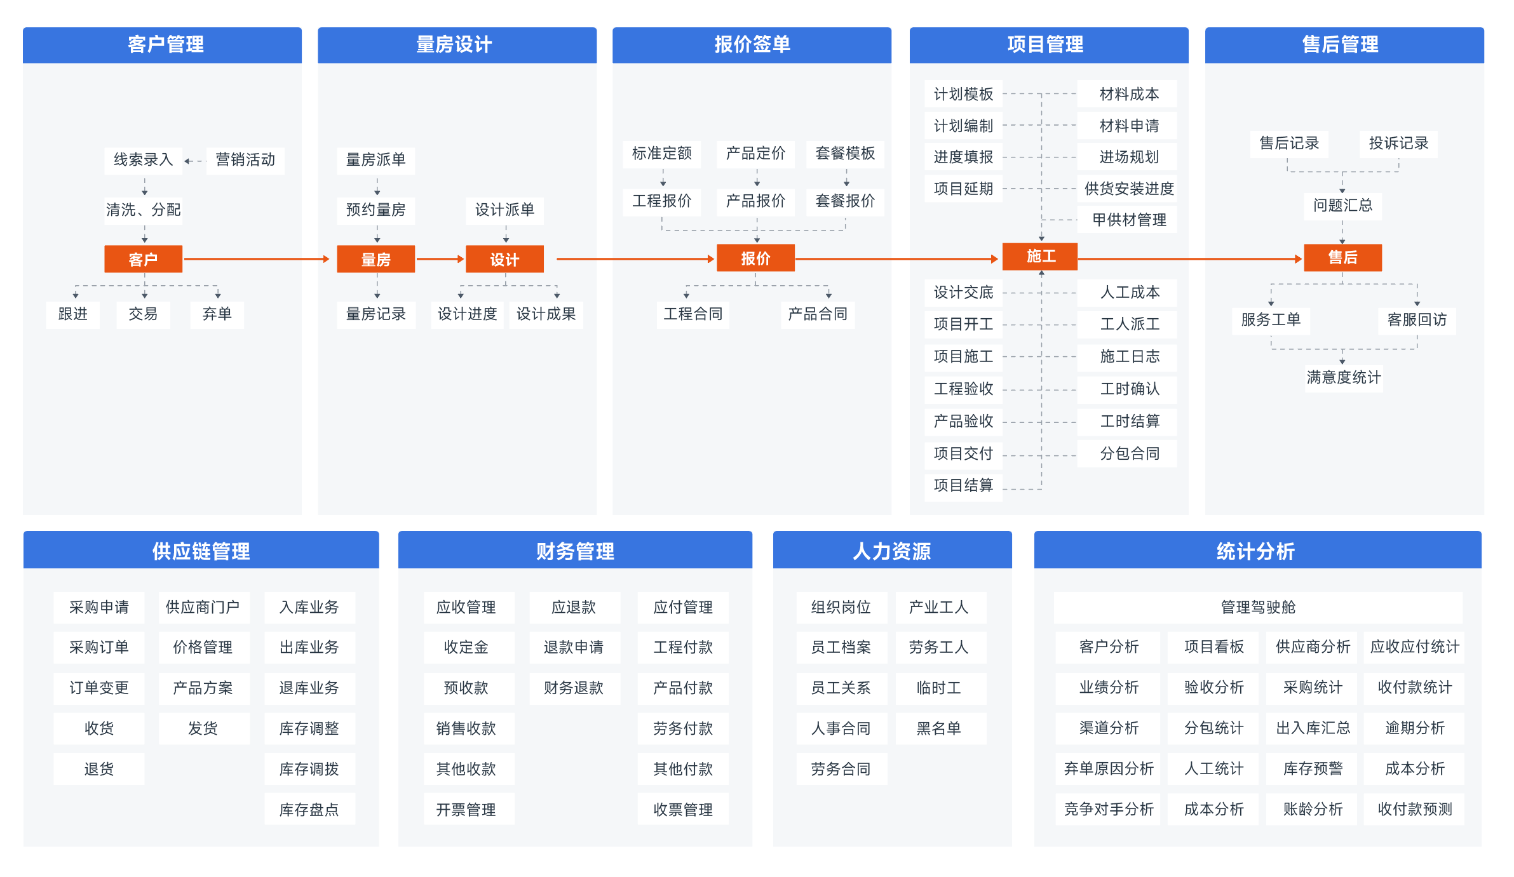This screenshot has height=877, width=1514.
Task: Open the 财务管理 section header
Action: coord(575,552)
